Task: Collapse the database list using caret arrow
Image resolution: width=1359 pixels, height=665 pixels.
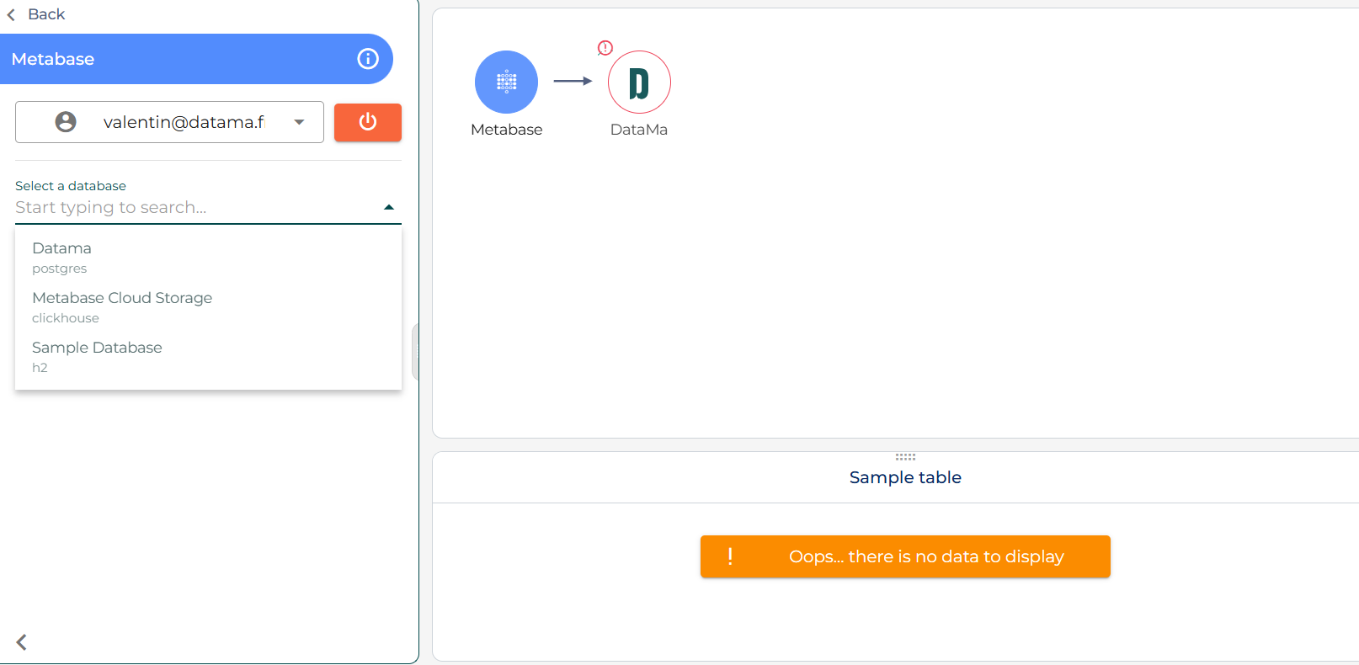Action: [x=388, y=207]
